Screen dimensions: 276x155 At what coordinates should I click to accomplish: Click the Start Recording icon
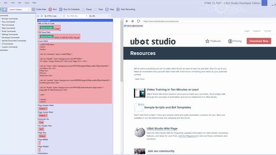pyautogui.click(x=118, y=9)
